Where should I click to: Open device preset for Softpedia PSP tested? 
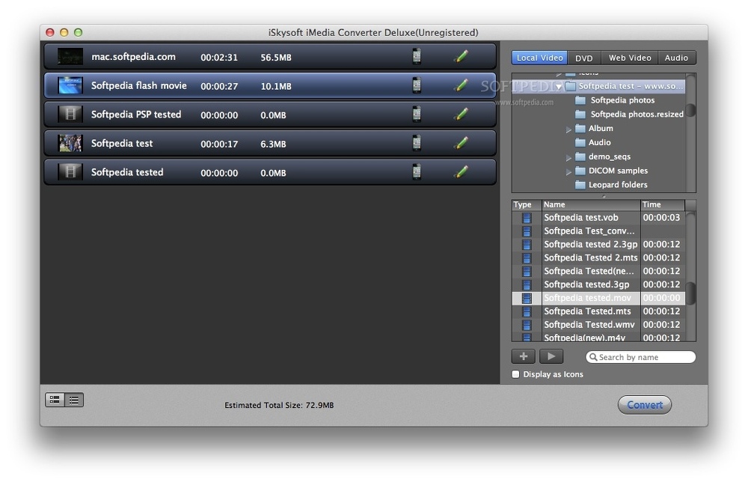(x=417, y=114)
